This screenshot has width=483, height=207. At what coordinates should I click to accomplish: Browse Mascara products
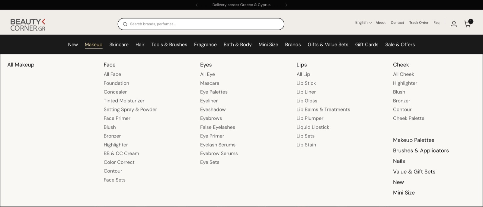coord(210,83)
